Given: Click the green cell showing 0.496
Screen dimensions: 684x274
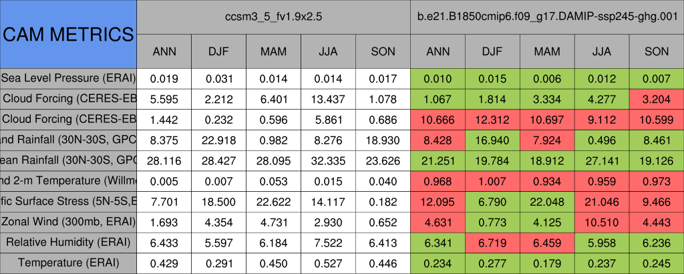Looking at the screenshot, I should (602, 140).
